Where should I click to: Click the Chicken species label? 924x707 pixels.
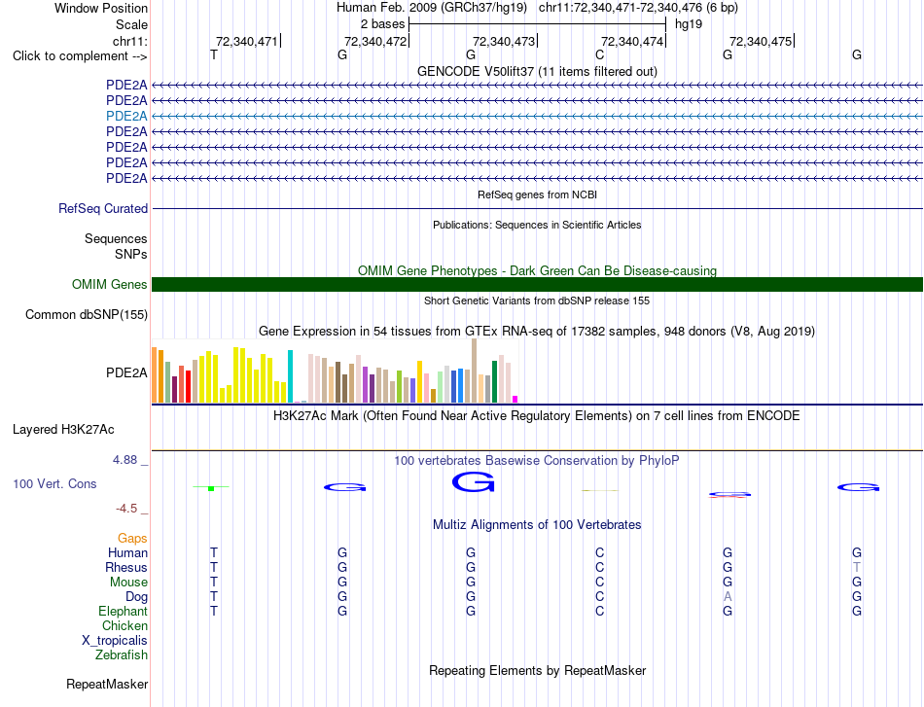(124, 625)
